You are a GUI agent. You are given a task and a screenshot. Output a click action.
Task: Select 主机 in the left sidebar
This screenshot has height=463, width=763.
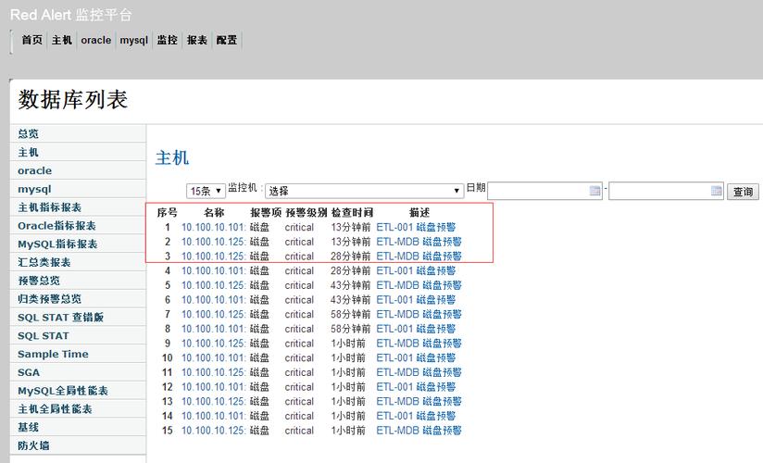78,153
